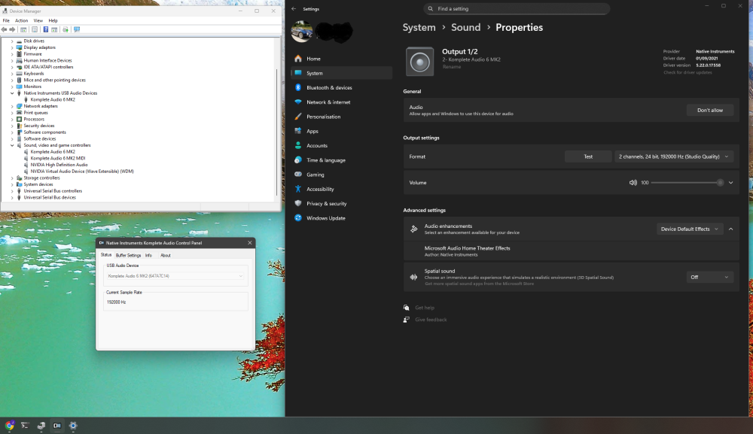Open Privacy & security settings
The width and height of the screenshot is (753, 434).
[341, 203]
